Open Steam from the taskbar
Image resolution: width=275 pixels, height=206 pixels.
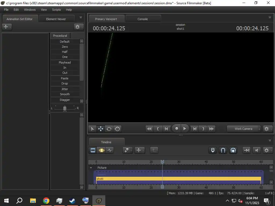72,201
